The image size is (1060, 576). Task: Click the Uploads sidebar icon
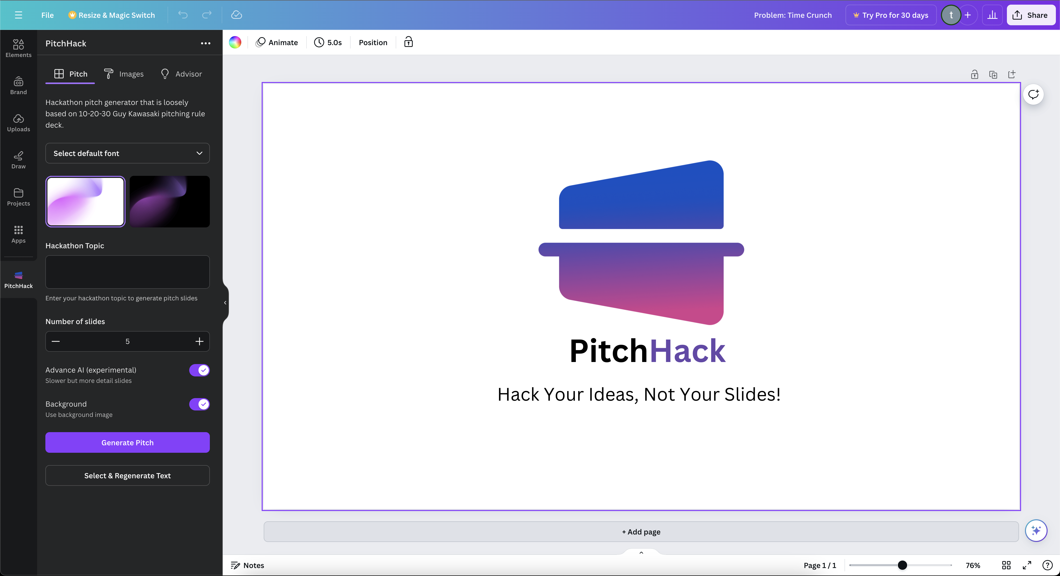point(18,123)
